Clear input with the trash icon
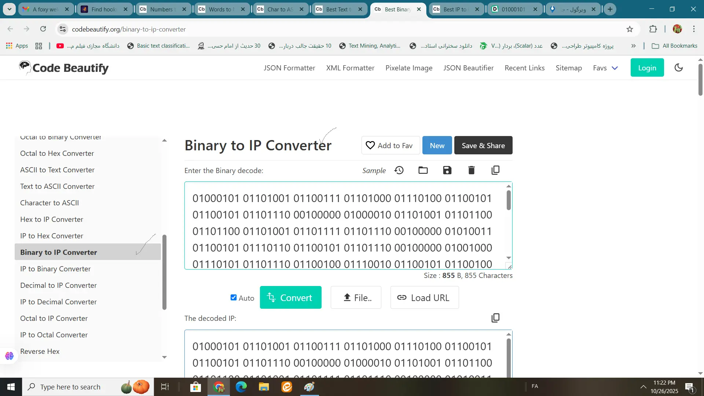The width and height of the screenshot is (704, 396). (x=471, y=170)
